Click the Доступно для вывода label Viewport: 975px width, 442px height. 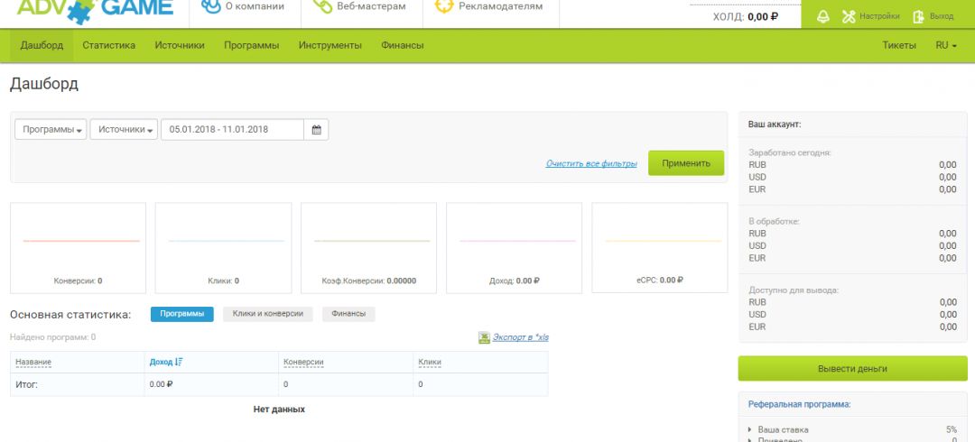(x=794, y=290)
